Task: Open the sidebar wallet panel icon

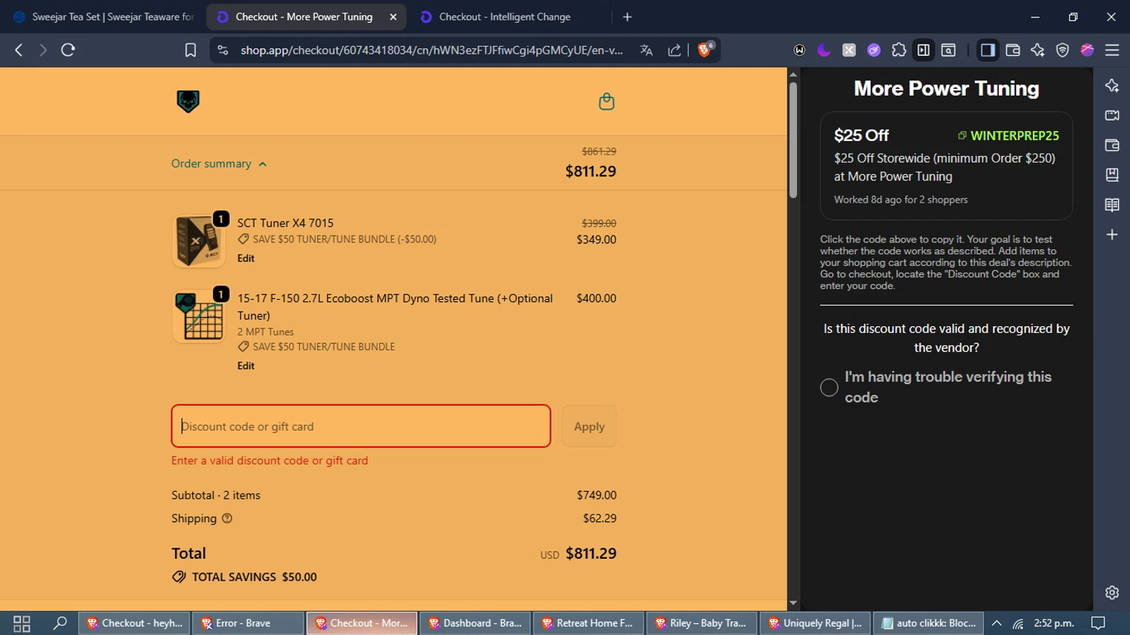Action: (1112, 145)
